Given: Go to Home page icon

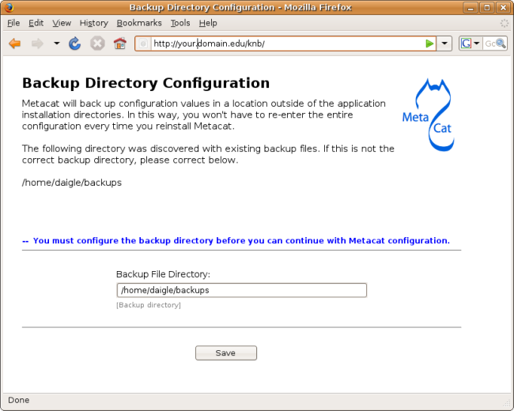Looking at the screenshot, I should click(x=119, y=43).
